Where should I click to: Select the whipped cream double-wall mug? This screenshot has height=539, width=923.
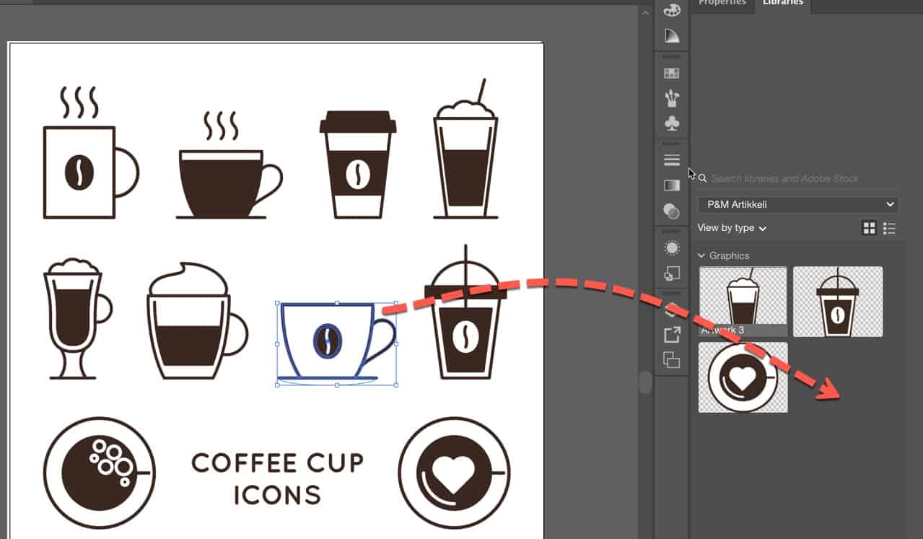197,321
